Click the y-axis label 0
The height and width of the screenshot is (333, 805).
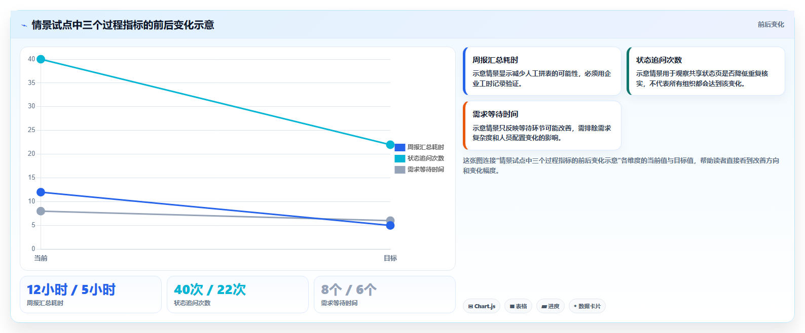point(33,248)
